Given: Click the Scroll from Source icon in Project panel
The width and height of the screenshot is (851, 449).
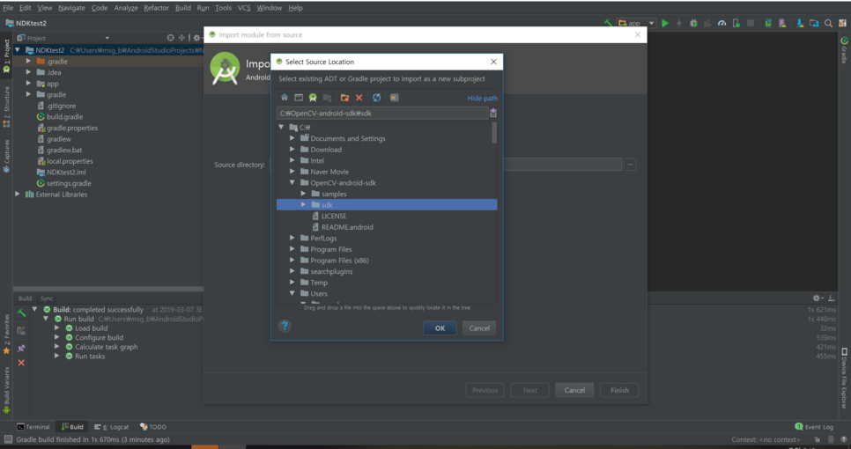Looking at the screenshot, I should 171,38.
